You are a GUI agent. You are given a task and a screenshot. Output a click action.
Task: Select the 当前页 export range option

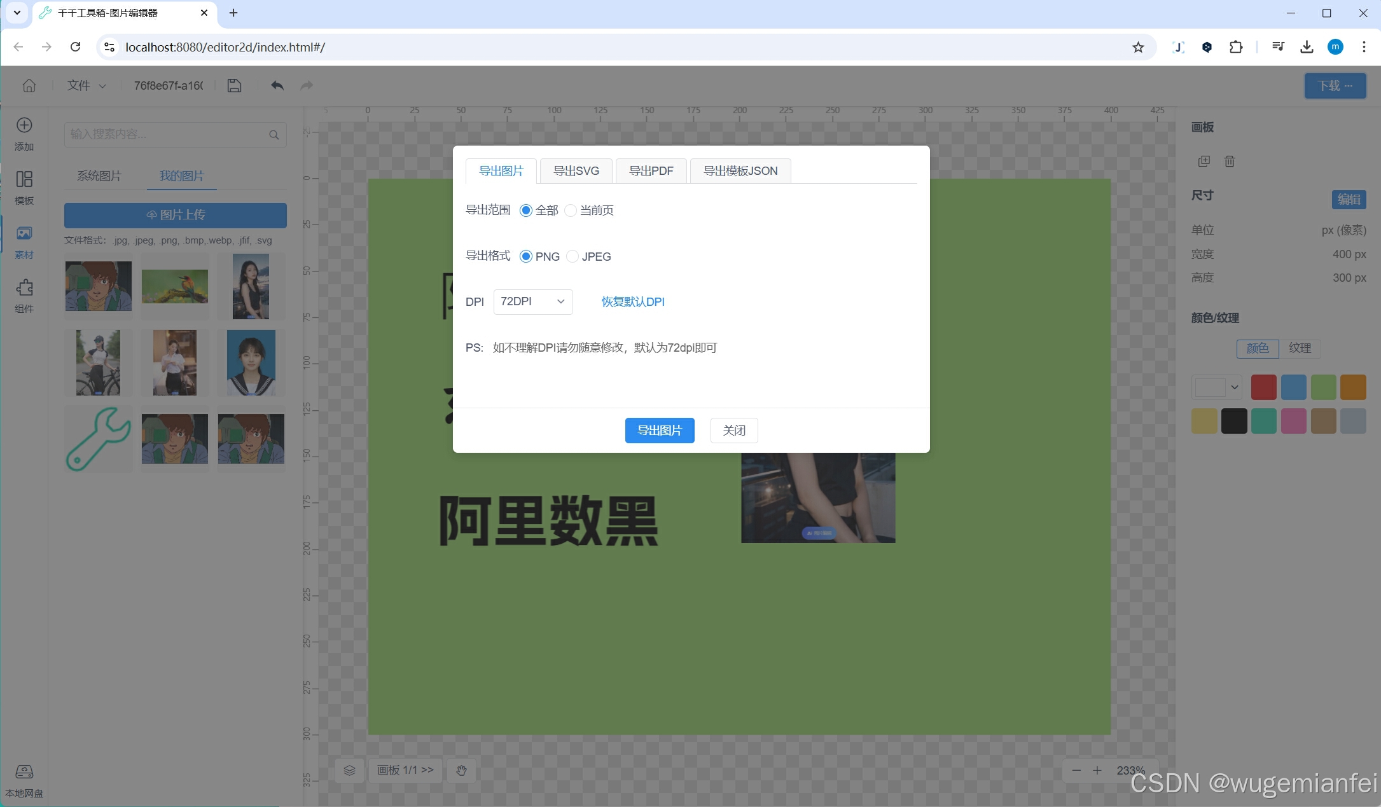[571, 210]
